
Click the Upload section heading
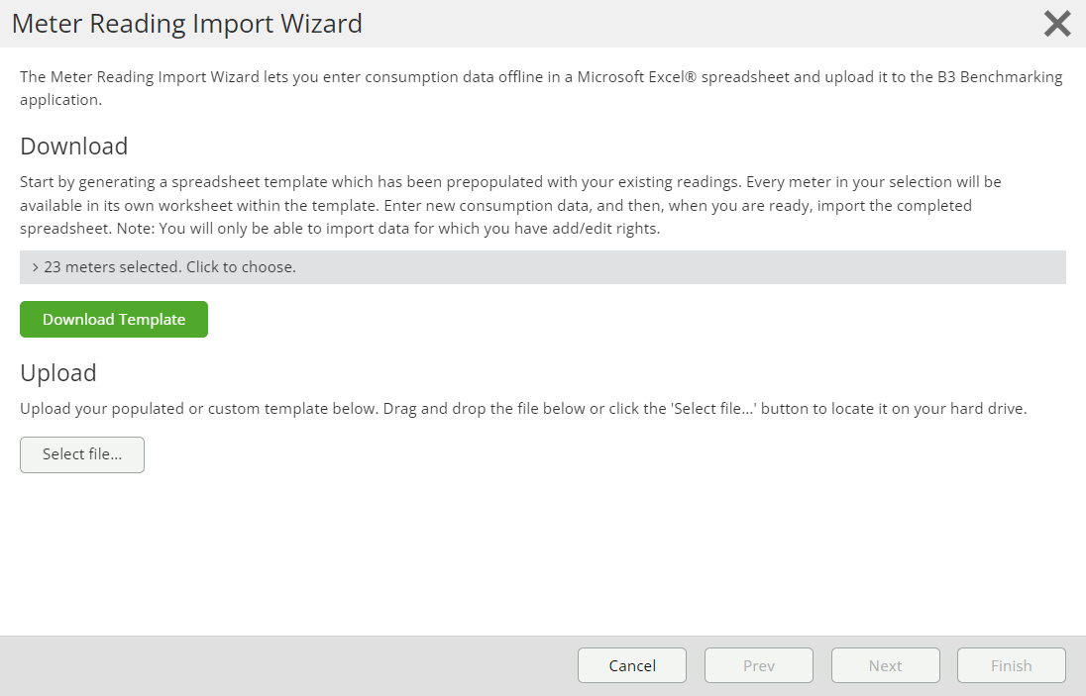click(x=58, y=373)
